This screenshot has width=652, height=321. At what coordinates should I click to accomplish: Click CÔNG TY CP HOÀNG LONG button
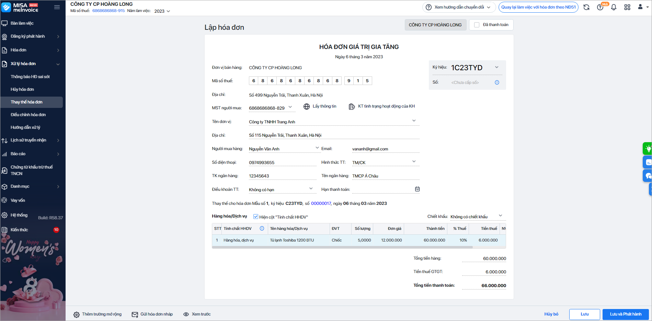435,25
